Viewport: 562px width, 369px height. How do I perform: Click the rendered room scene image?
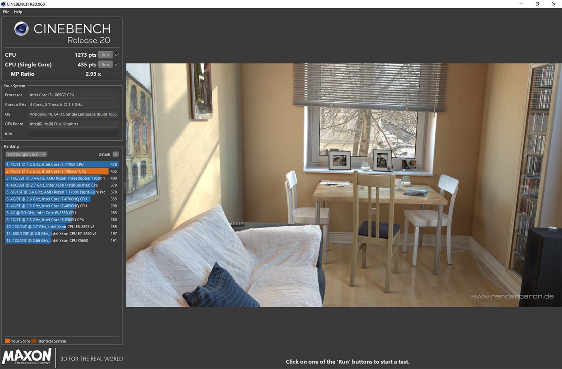coord(344,185)
